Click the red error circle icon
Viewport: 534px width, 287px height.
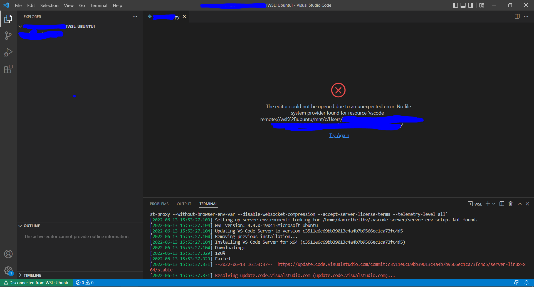coord(338,90)
